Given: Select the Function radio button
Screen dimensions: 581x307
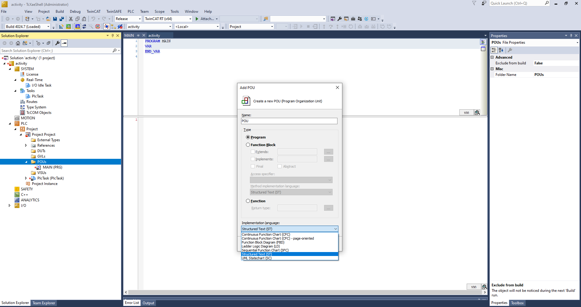Looking at the screenshot, I should [x=248, y=201].
